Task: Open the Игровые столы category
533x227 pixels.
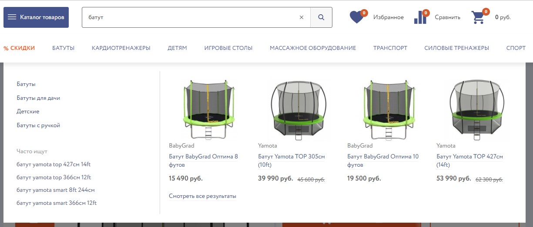Action: click(x=228, y=48)
